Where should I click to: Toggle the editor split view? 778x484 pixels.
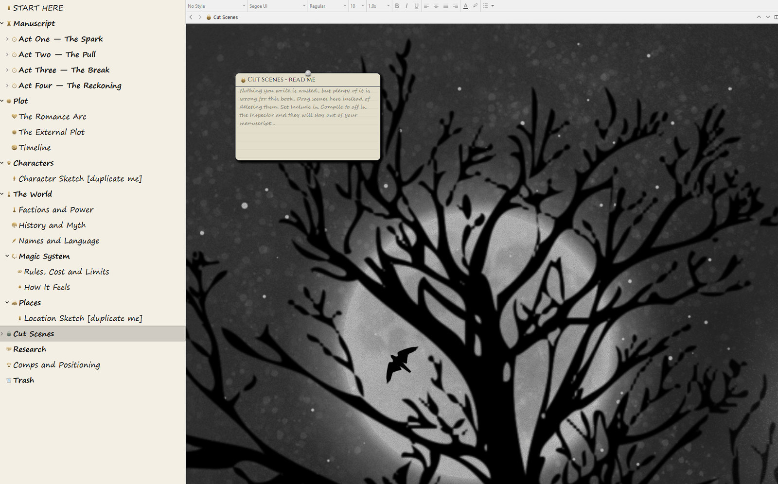tap(776, 17)
